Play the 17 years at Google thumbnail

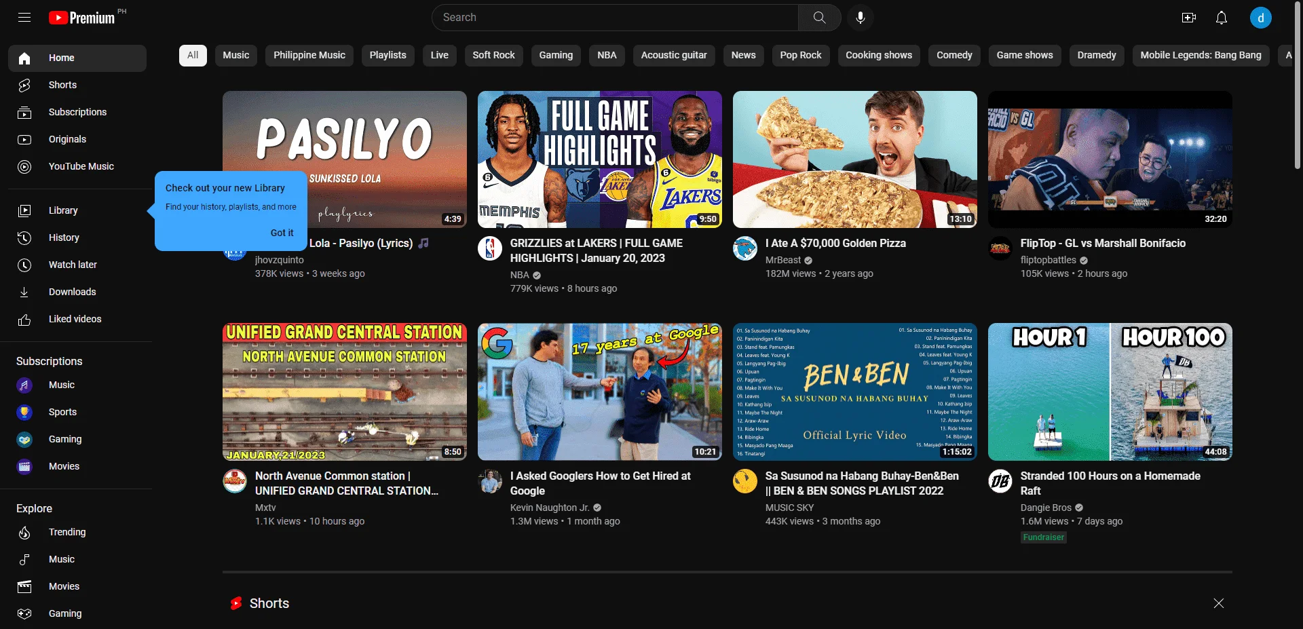[x=600, y=392]
